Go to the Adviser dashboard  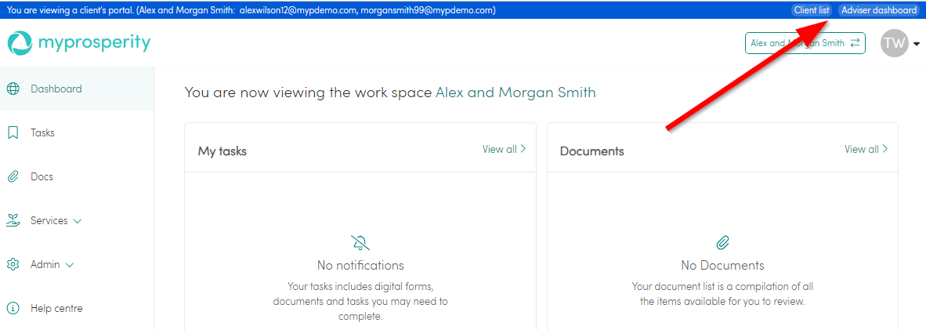click(x=878, y=10)
